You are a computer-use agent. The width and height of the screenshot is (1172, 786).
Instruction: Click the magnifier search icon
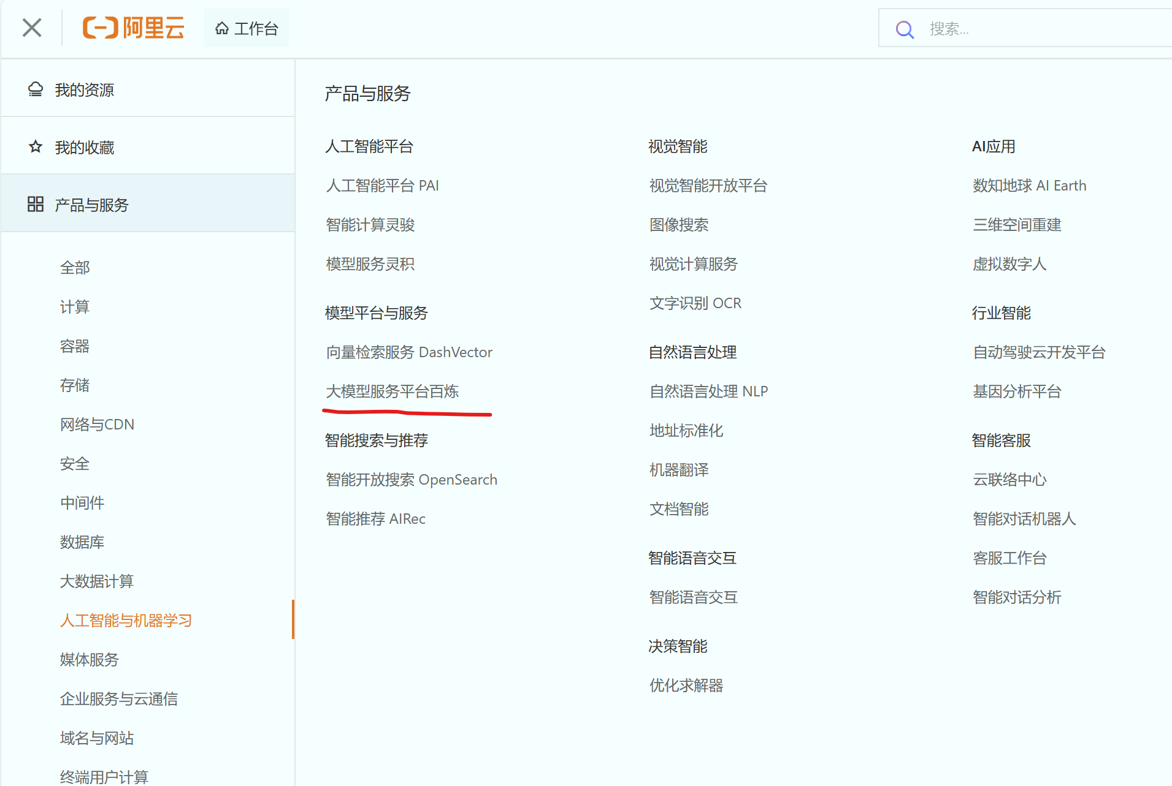[x=905, y=29]
